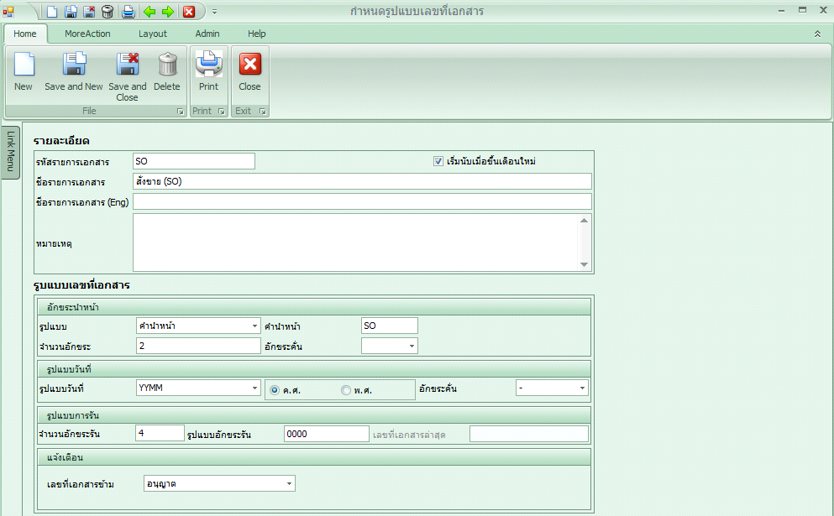Open the YYMM date format dropdown
Screen dimensions: 834x516
(254, 388)
